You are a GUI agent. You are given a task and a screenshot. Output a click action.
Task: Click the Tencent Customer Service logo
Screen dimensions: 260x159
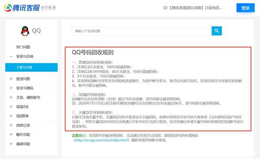click(22, 8)
